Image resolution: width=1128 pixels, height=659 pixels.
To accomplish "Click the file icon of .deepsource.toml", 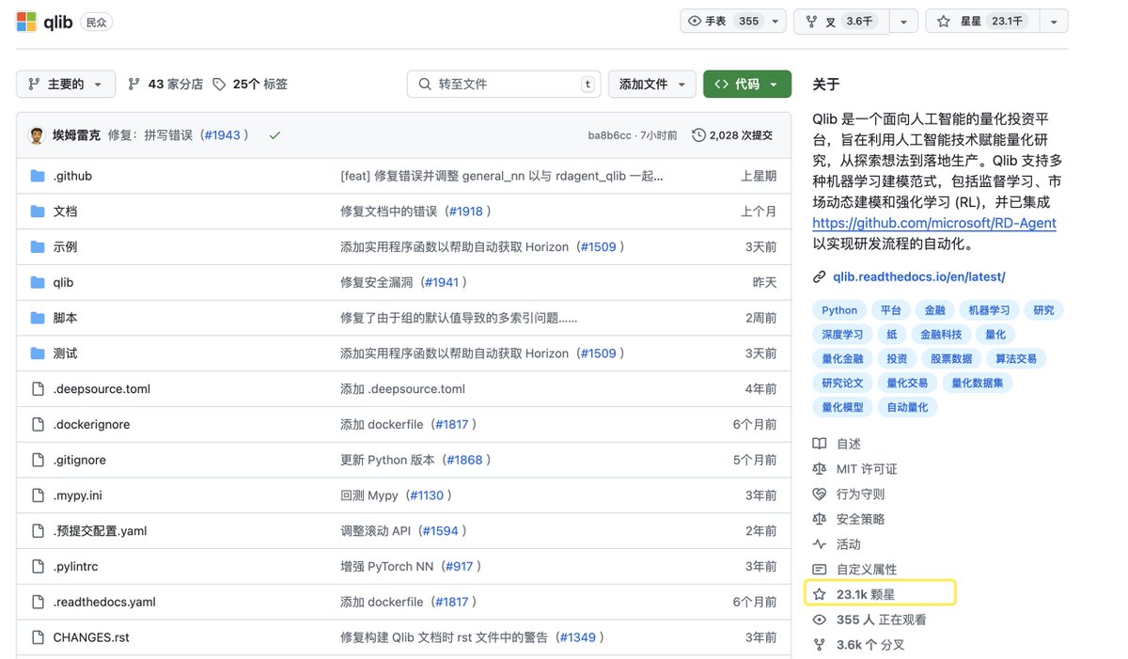I will click(38, 389).
